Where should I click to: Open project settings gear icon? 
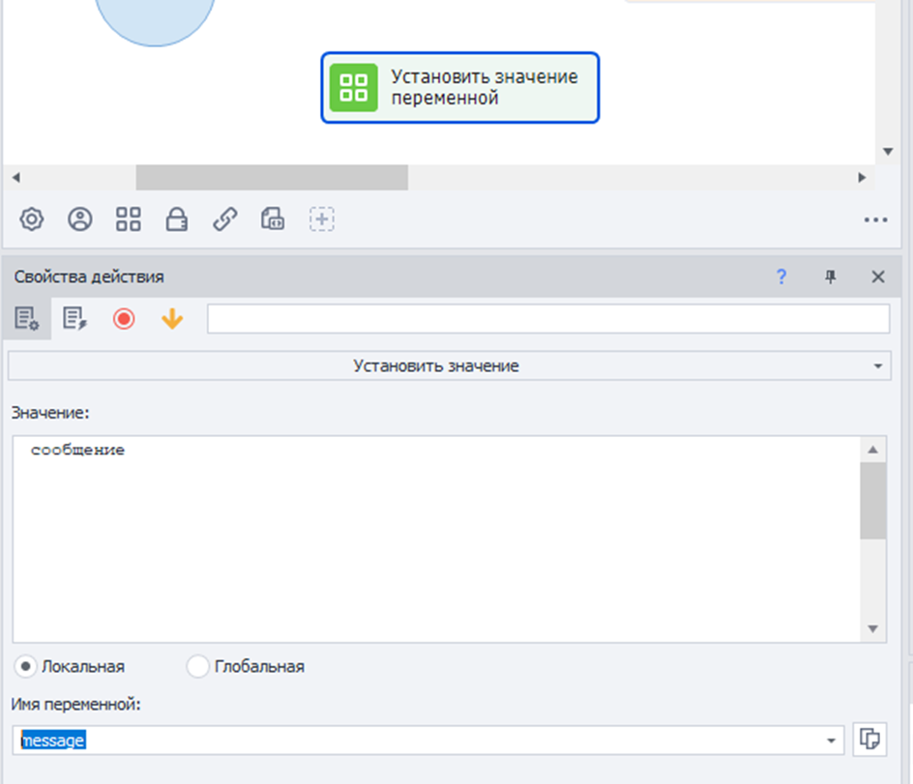pyautogui.click(x=32, y=219)
